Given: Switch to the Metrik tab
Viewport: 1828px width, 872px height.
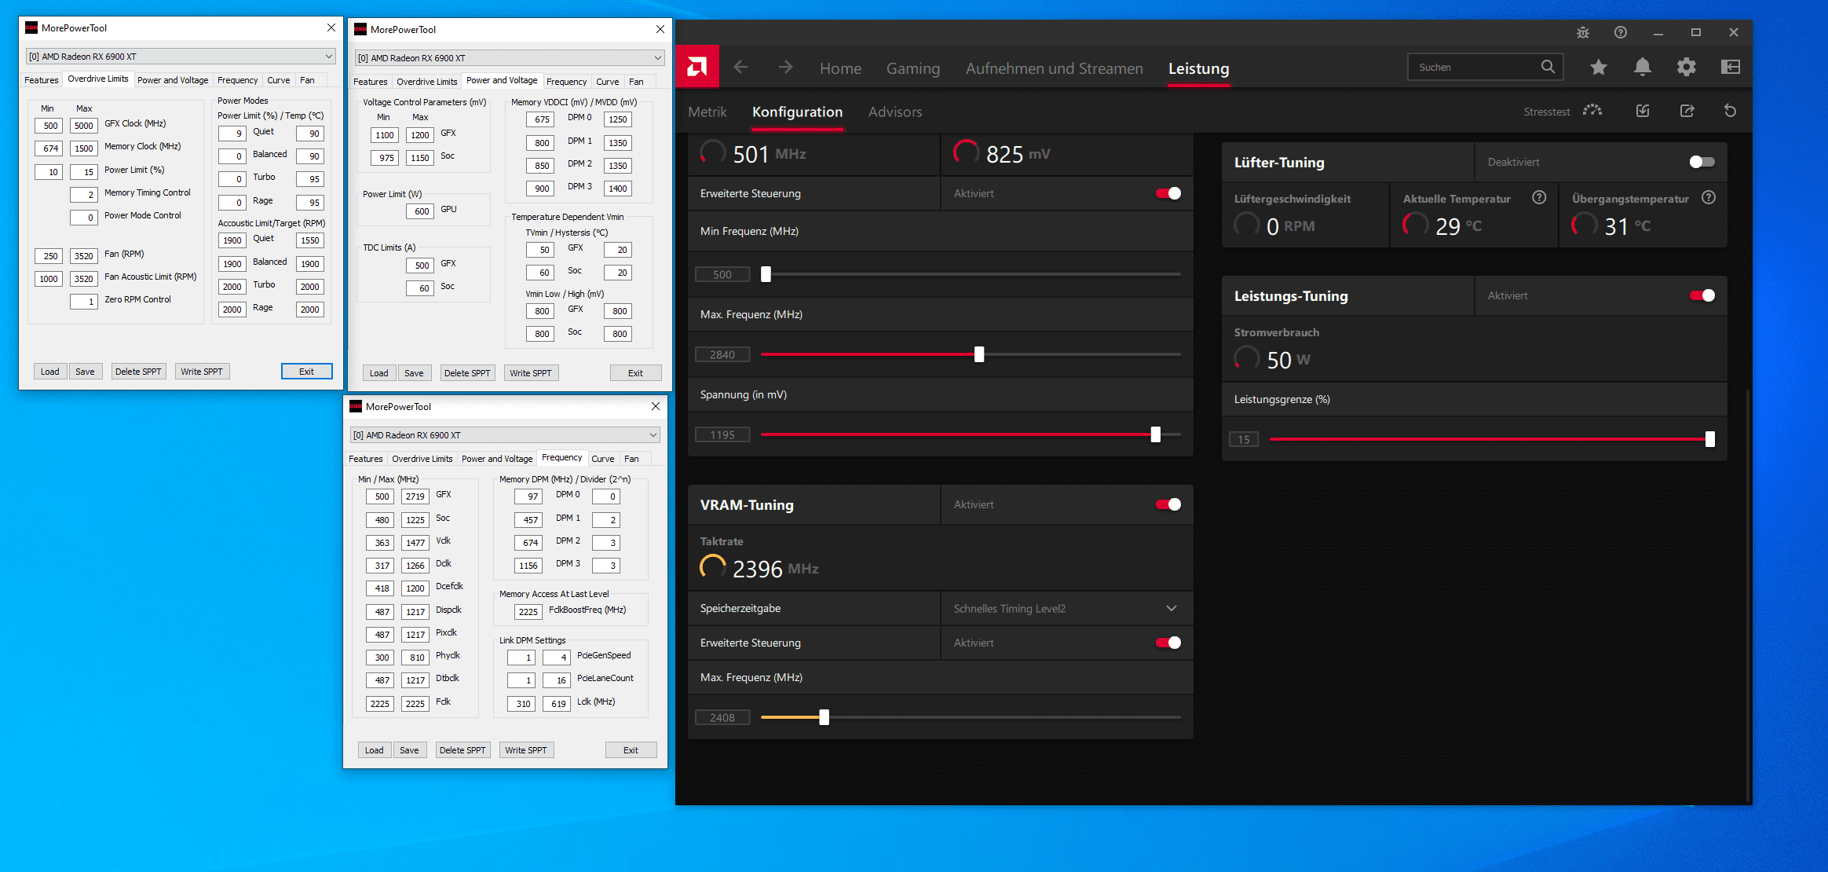Looking at the screenshot, I should (x=707, y=112).
